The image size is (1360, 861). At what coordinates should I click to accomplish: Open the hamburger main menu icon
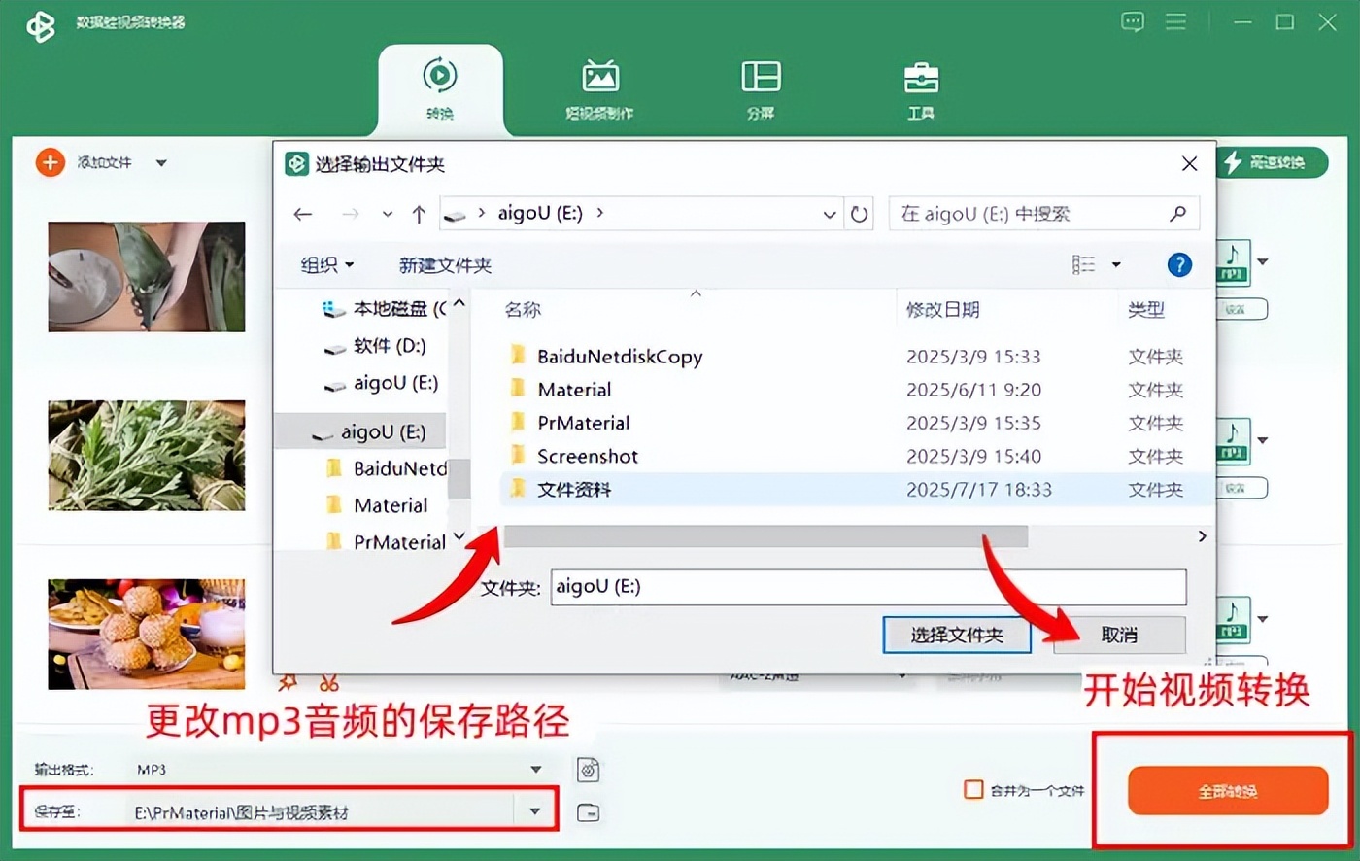pyautogui.click(x=1175, y=21)
